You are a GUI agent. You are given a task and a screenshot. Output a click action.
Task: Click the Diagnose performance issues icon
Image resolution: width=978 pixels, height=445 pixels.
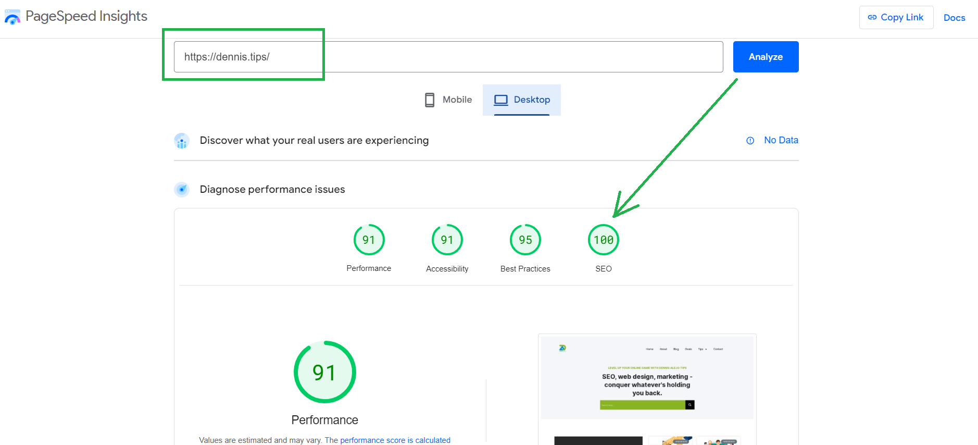[x=182, y=189]
